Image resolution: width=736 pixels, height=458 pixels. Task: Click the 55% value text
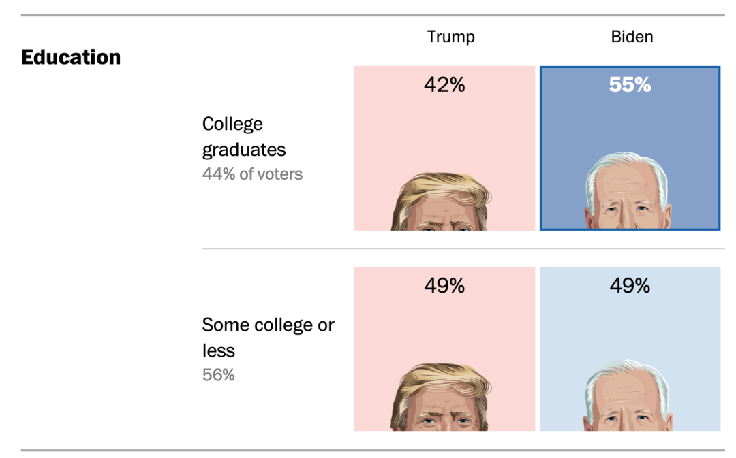(630, 85)
